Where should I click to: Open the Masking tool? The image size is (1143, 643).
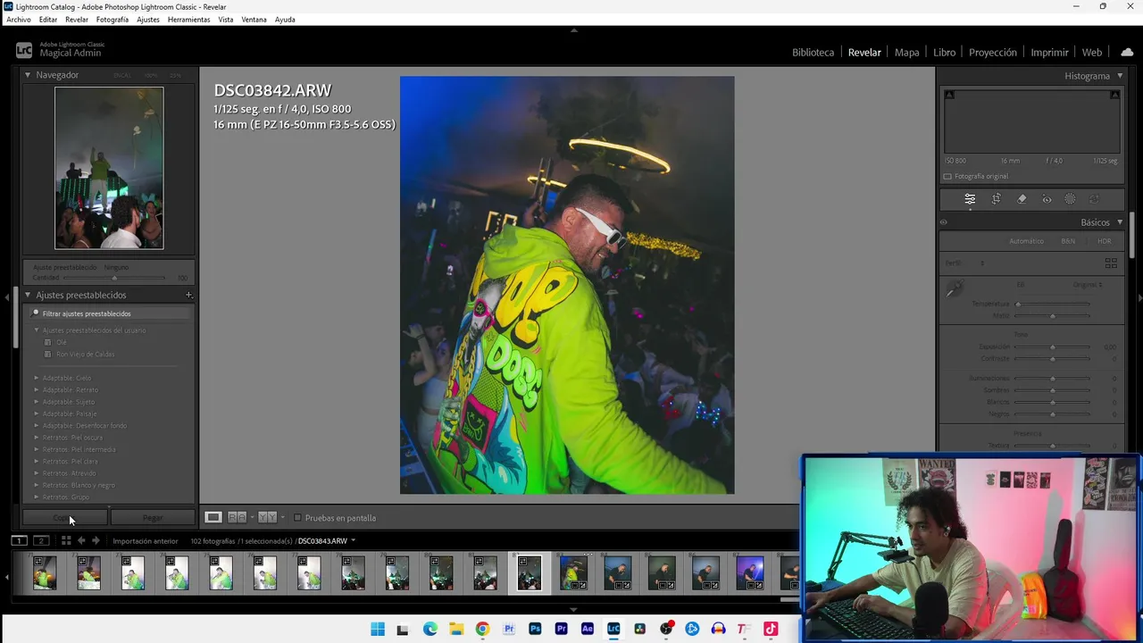(1070, 199)
